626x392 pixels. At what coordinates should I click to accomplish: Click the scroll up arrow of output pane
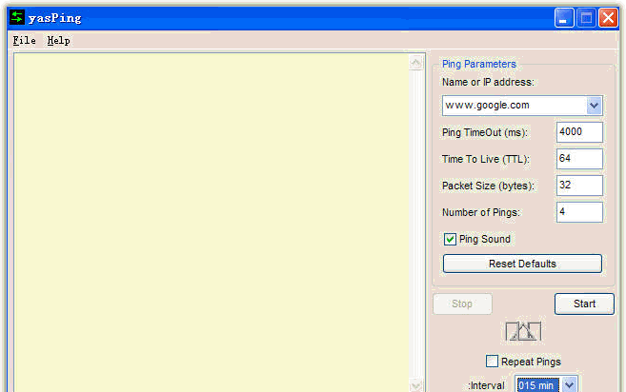pos(416,64)
